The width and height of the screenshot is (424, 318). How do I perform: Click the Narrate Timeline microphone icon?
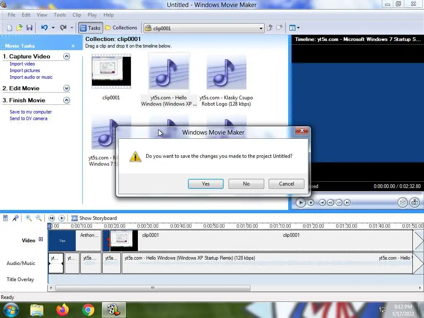15,218
